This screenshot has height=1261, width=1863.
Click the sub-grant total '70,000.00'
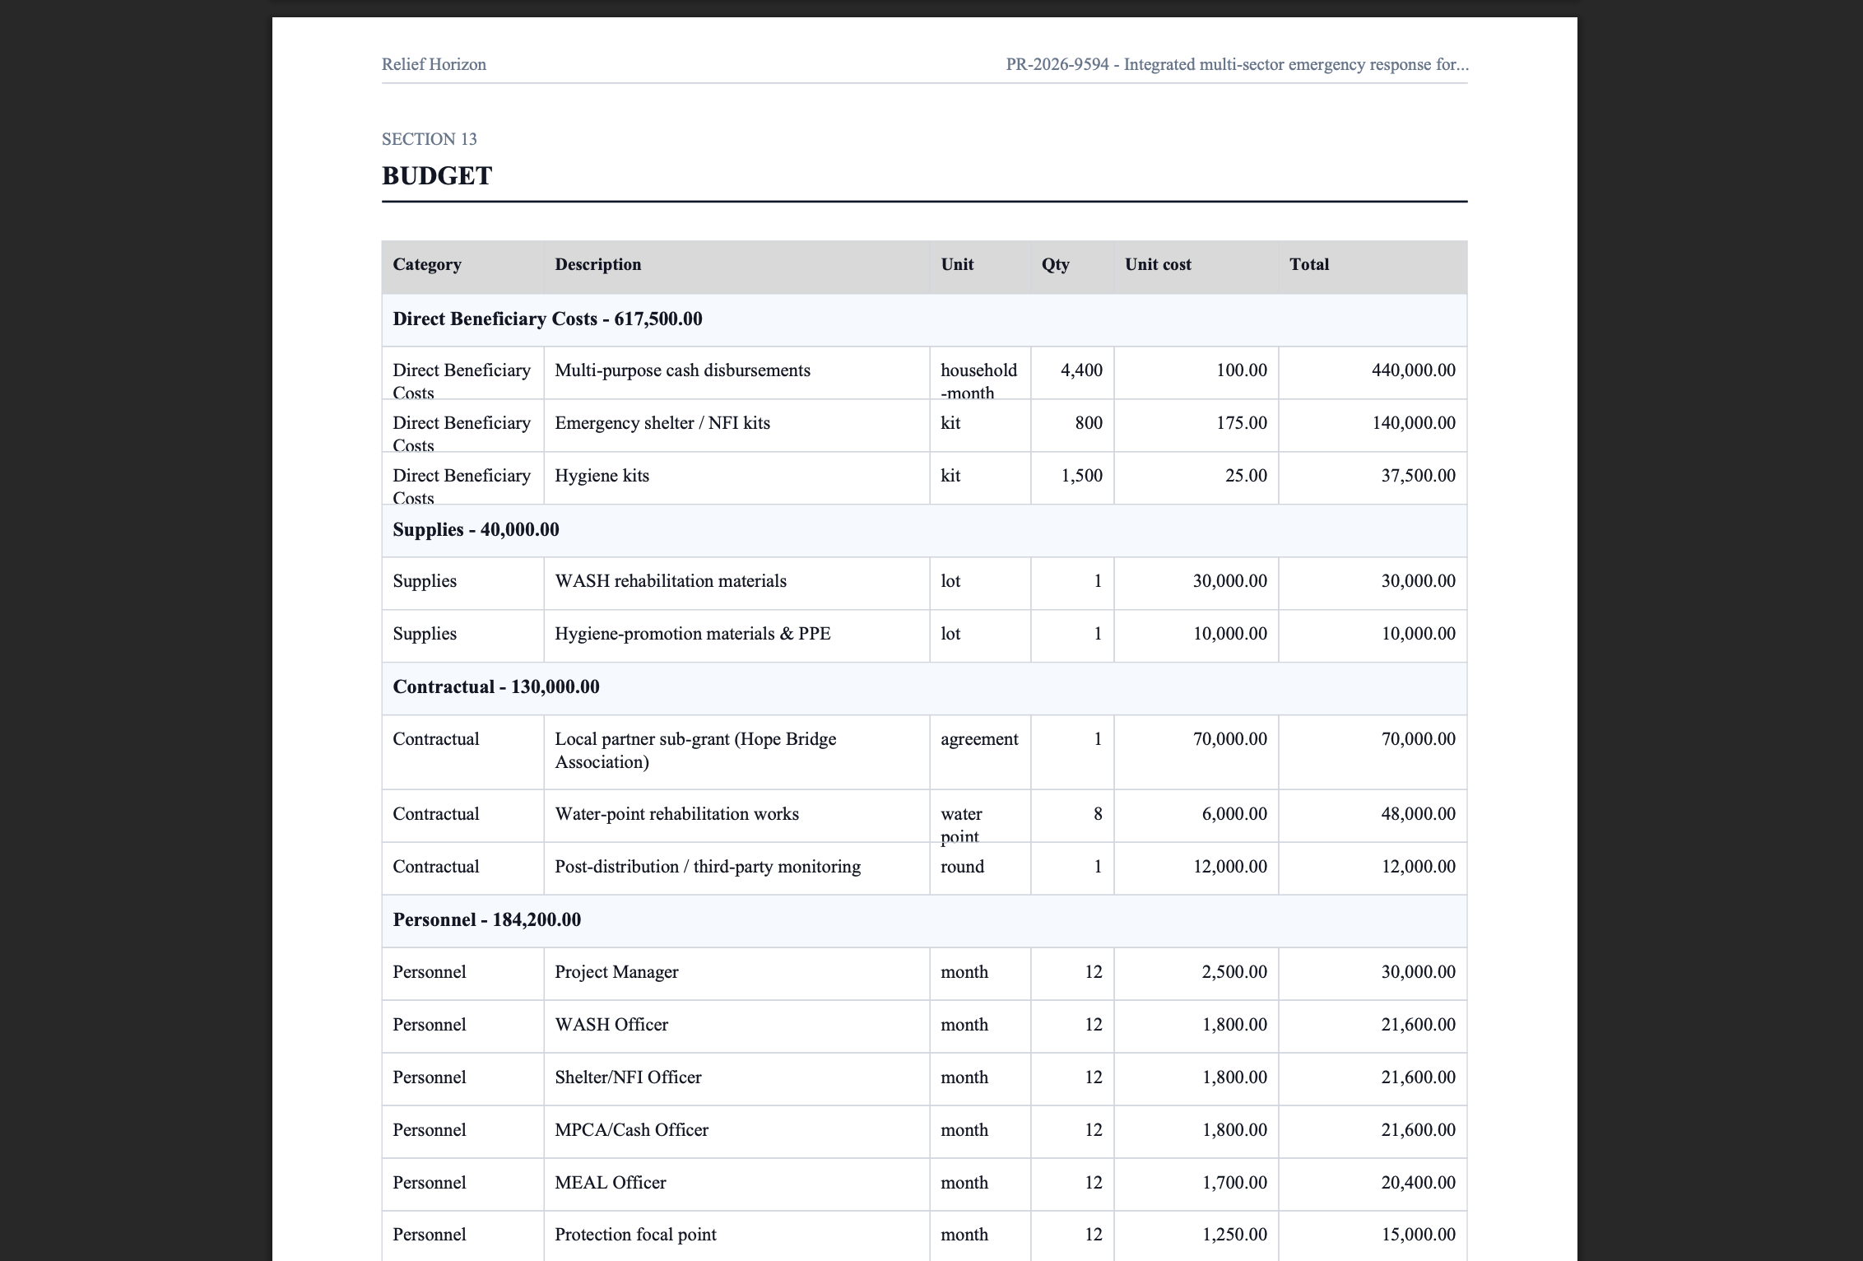pyautogui.click(x=1418, y=739)
